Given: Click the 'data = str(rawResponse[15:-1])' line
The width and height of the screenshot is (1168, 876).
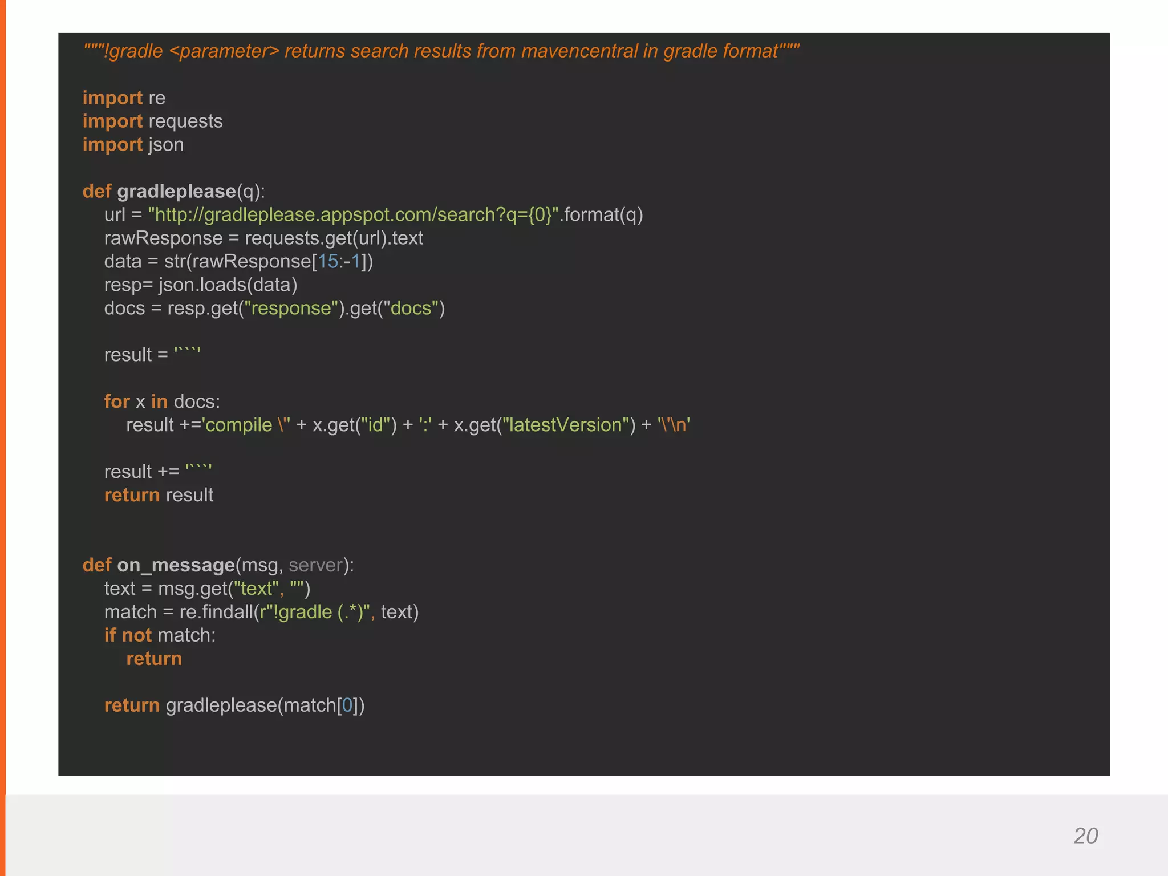Looking at the screenshot, I should tap(238, 262).
